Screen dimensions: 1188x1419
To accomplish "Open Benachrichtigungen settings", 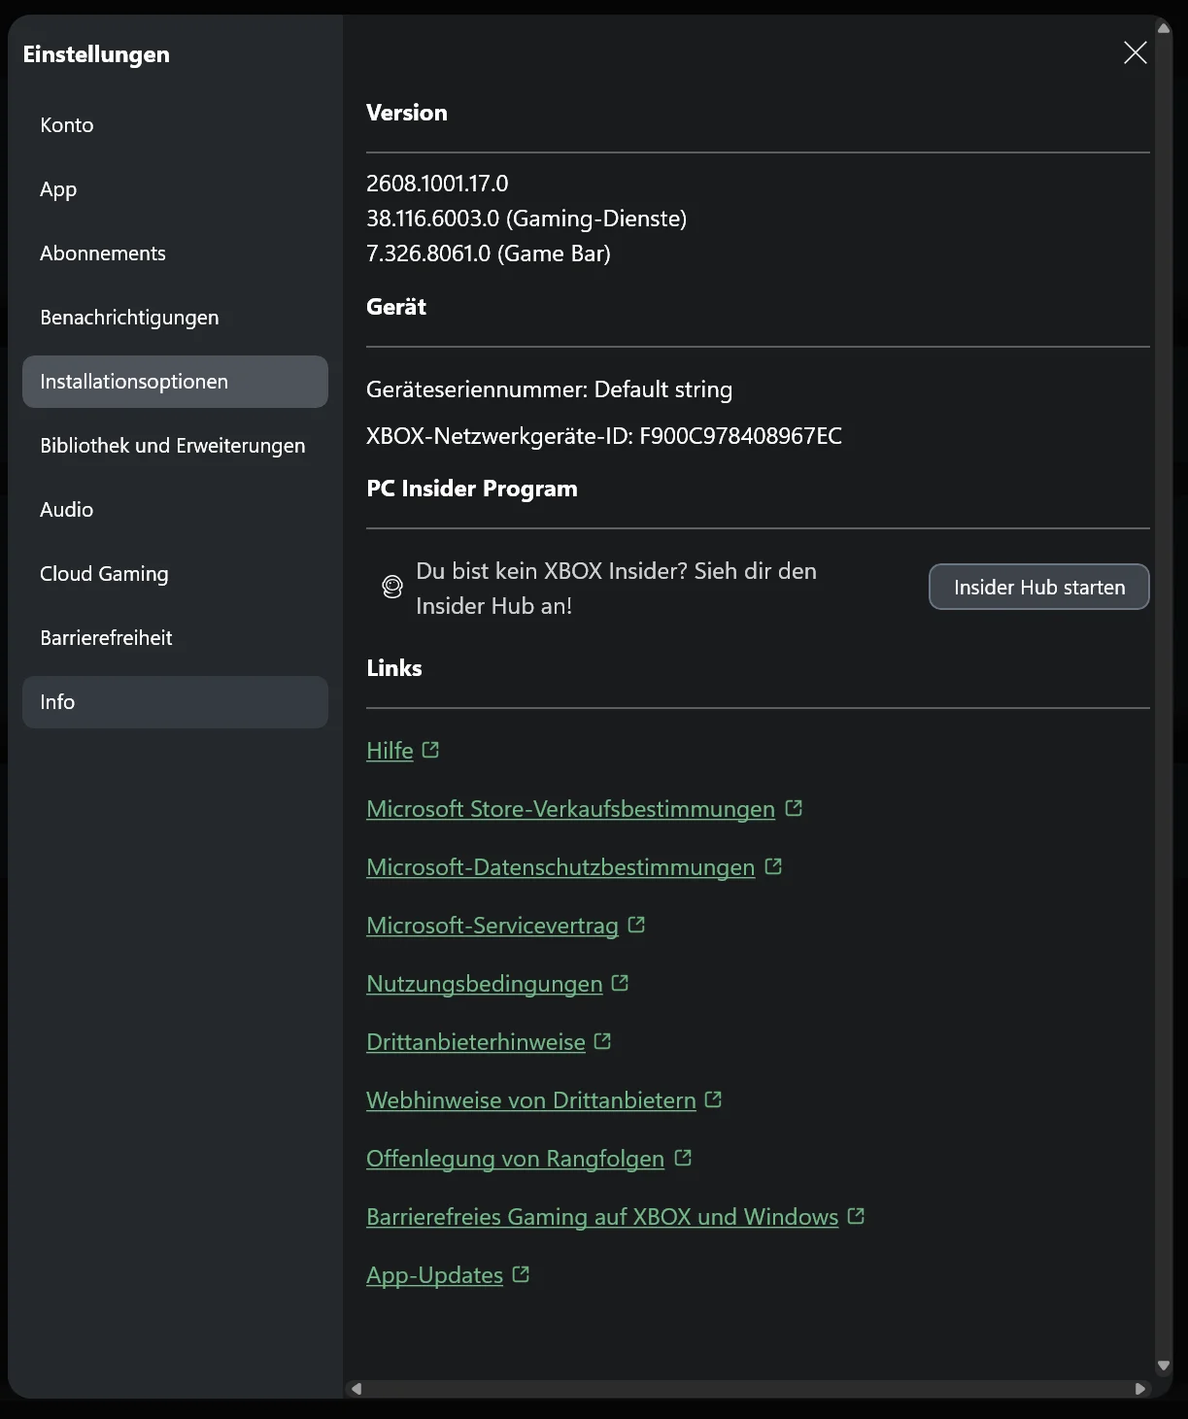I will point(175,318).
